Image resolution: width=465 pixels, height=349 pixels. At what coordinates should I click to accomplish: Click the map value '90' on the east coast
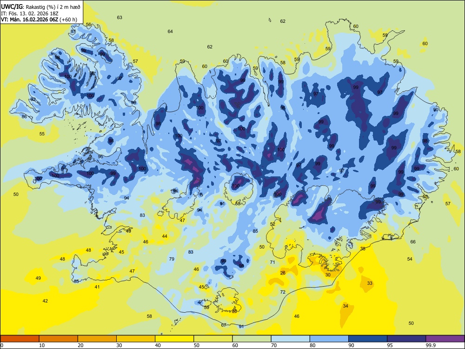pos(436,110)
